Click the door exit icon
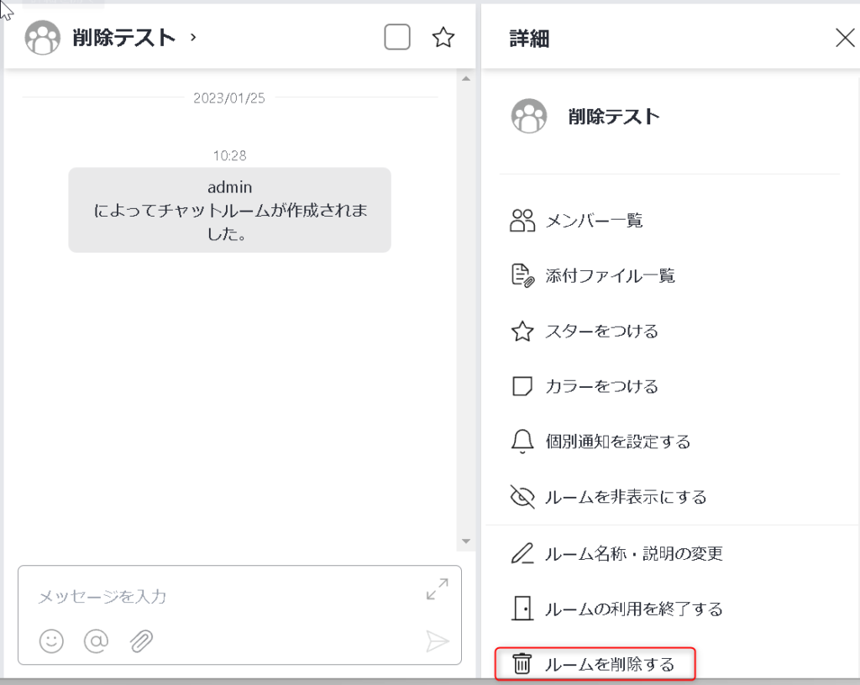Viewport: 860px width, 685px height. (522, 609)
